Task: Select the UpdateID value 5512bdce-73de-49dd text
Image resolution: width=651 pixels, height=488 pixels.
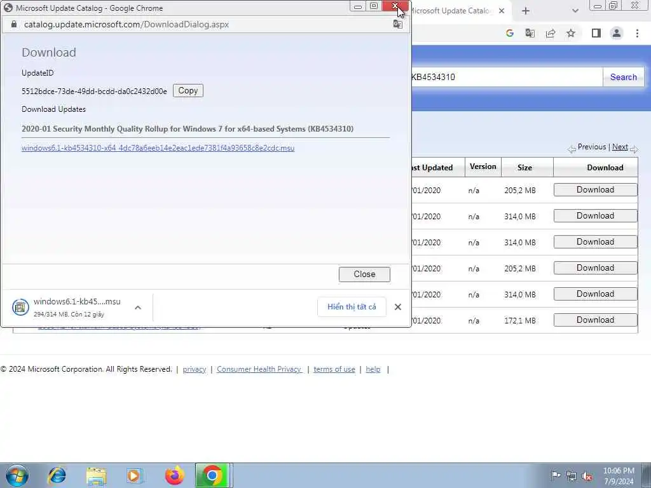Action: 94,91
